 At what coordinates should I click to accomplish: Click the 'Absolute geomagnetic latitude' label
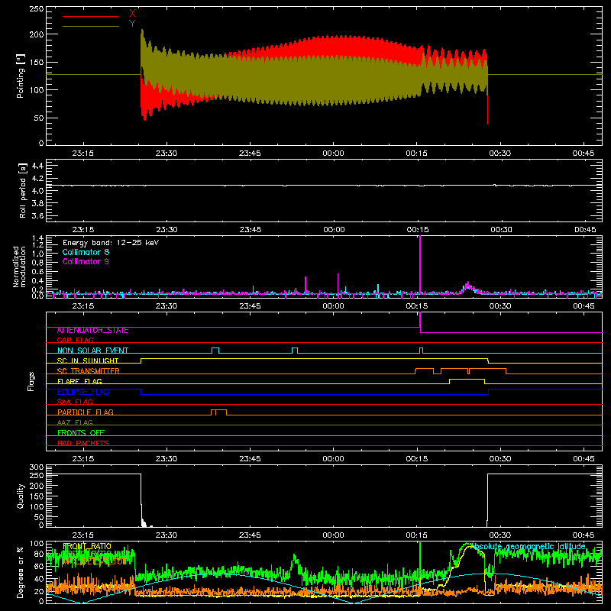[528, 546]
